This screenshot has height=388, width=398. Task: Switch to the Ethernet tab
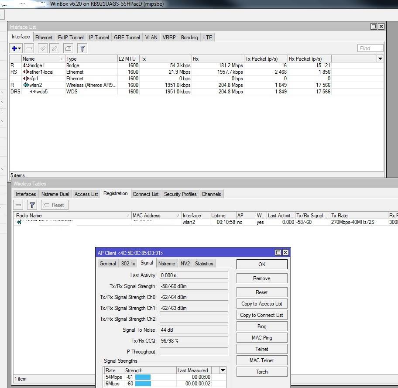pyautogui.click(x=44, y=38)
